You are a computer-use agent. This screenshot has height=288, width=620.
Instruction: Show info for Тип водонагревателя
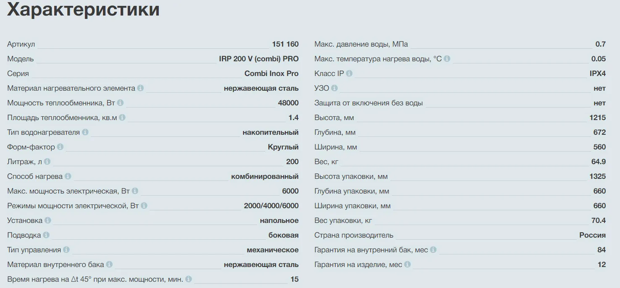tap(85, 132)
